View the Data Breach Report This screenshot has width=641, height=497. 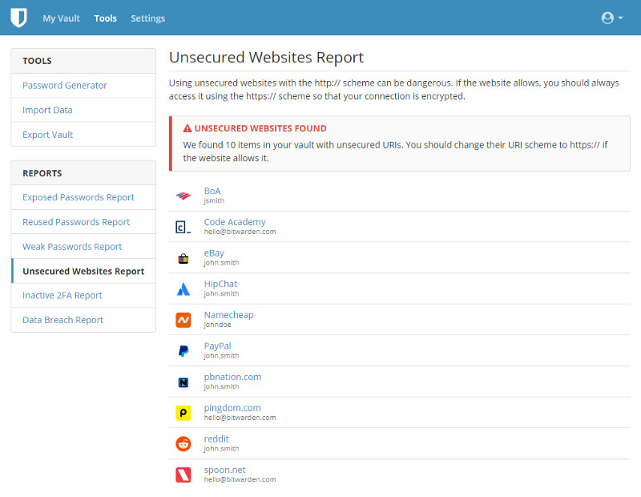[63, 320]
